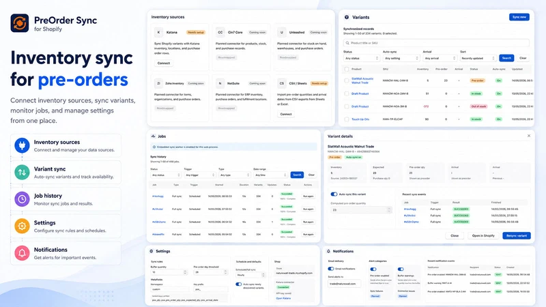Click Clear in the Variants panel
Image resolution: width=546 pixels, height=307 pixels.
pyautogui.click(x=523, y=58)
